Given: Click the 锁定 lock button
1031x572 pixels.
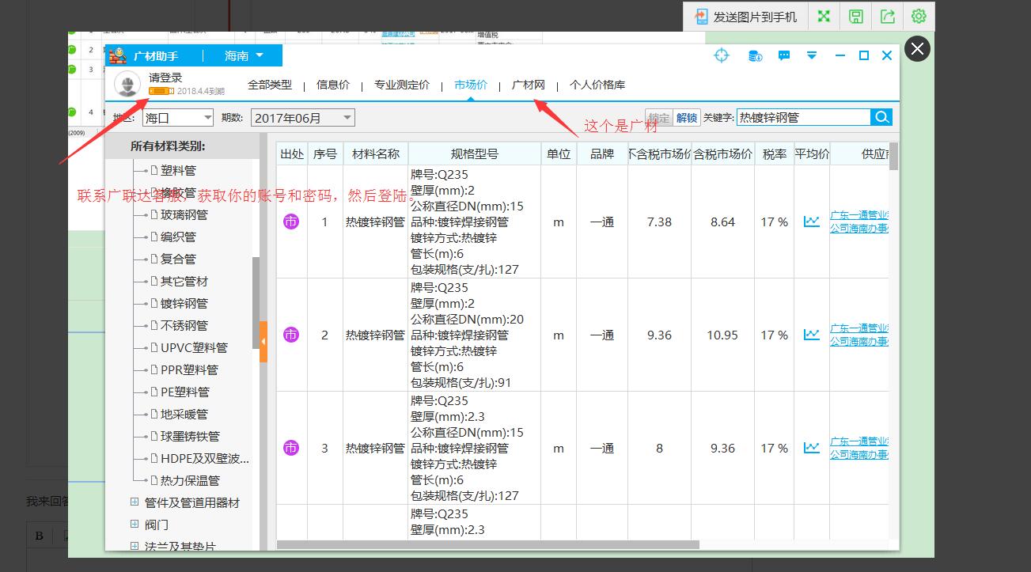Looking at the screenshot, I should pyautogui.click(x=658, y=118).
